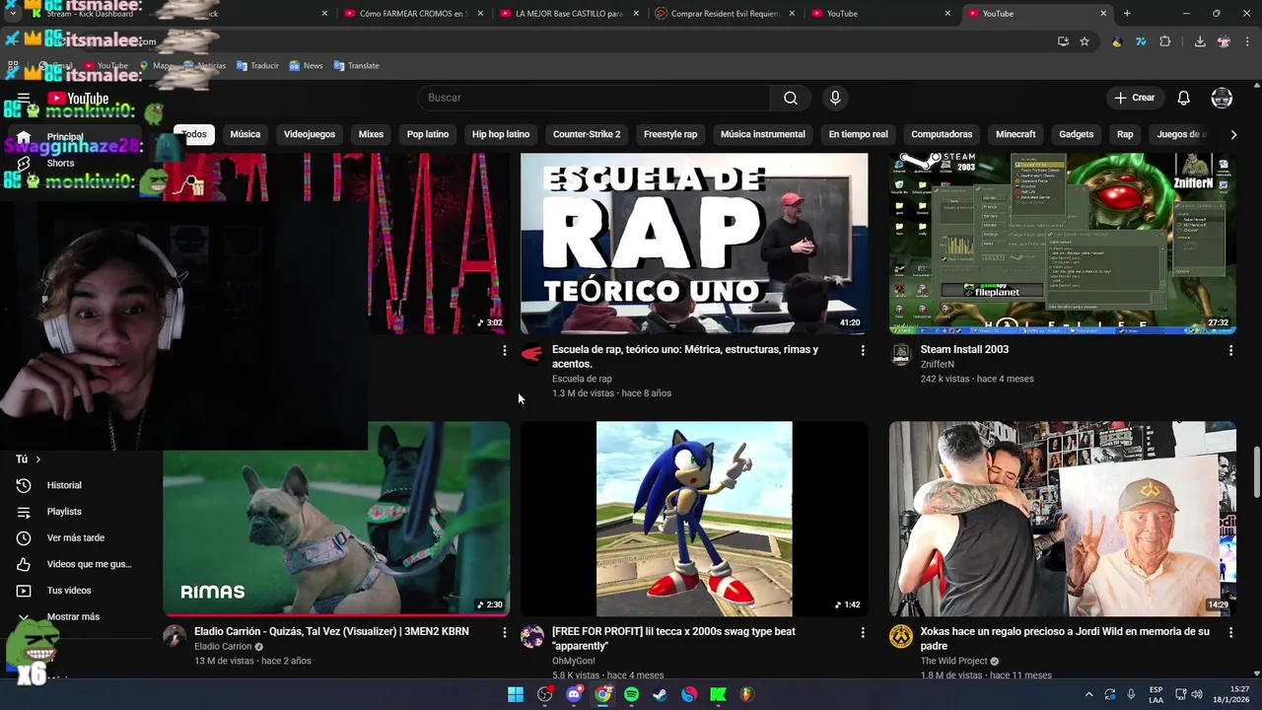
Task: Select the Minecraft filter chip
Action: (1016, 134)
